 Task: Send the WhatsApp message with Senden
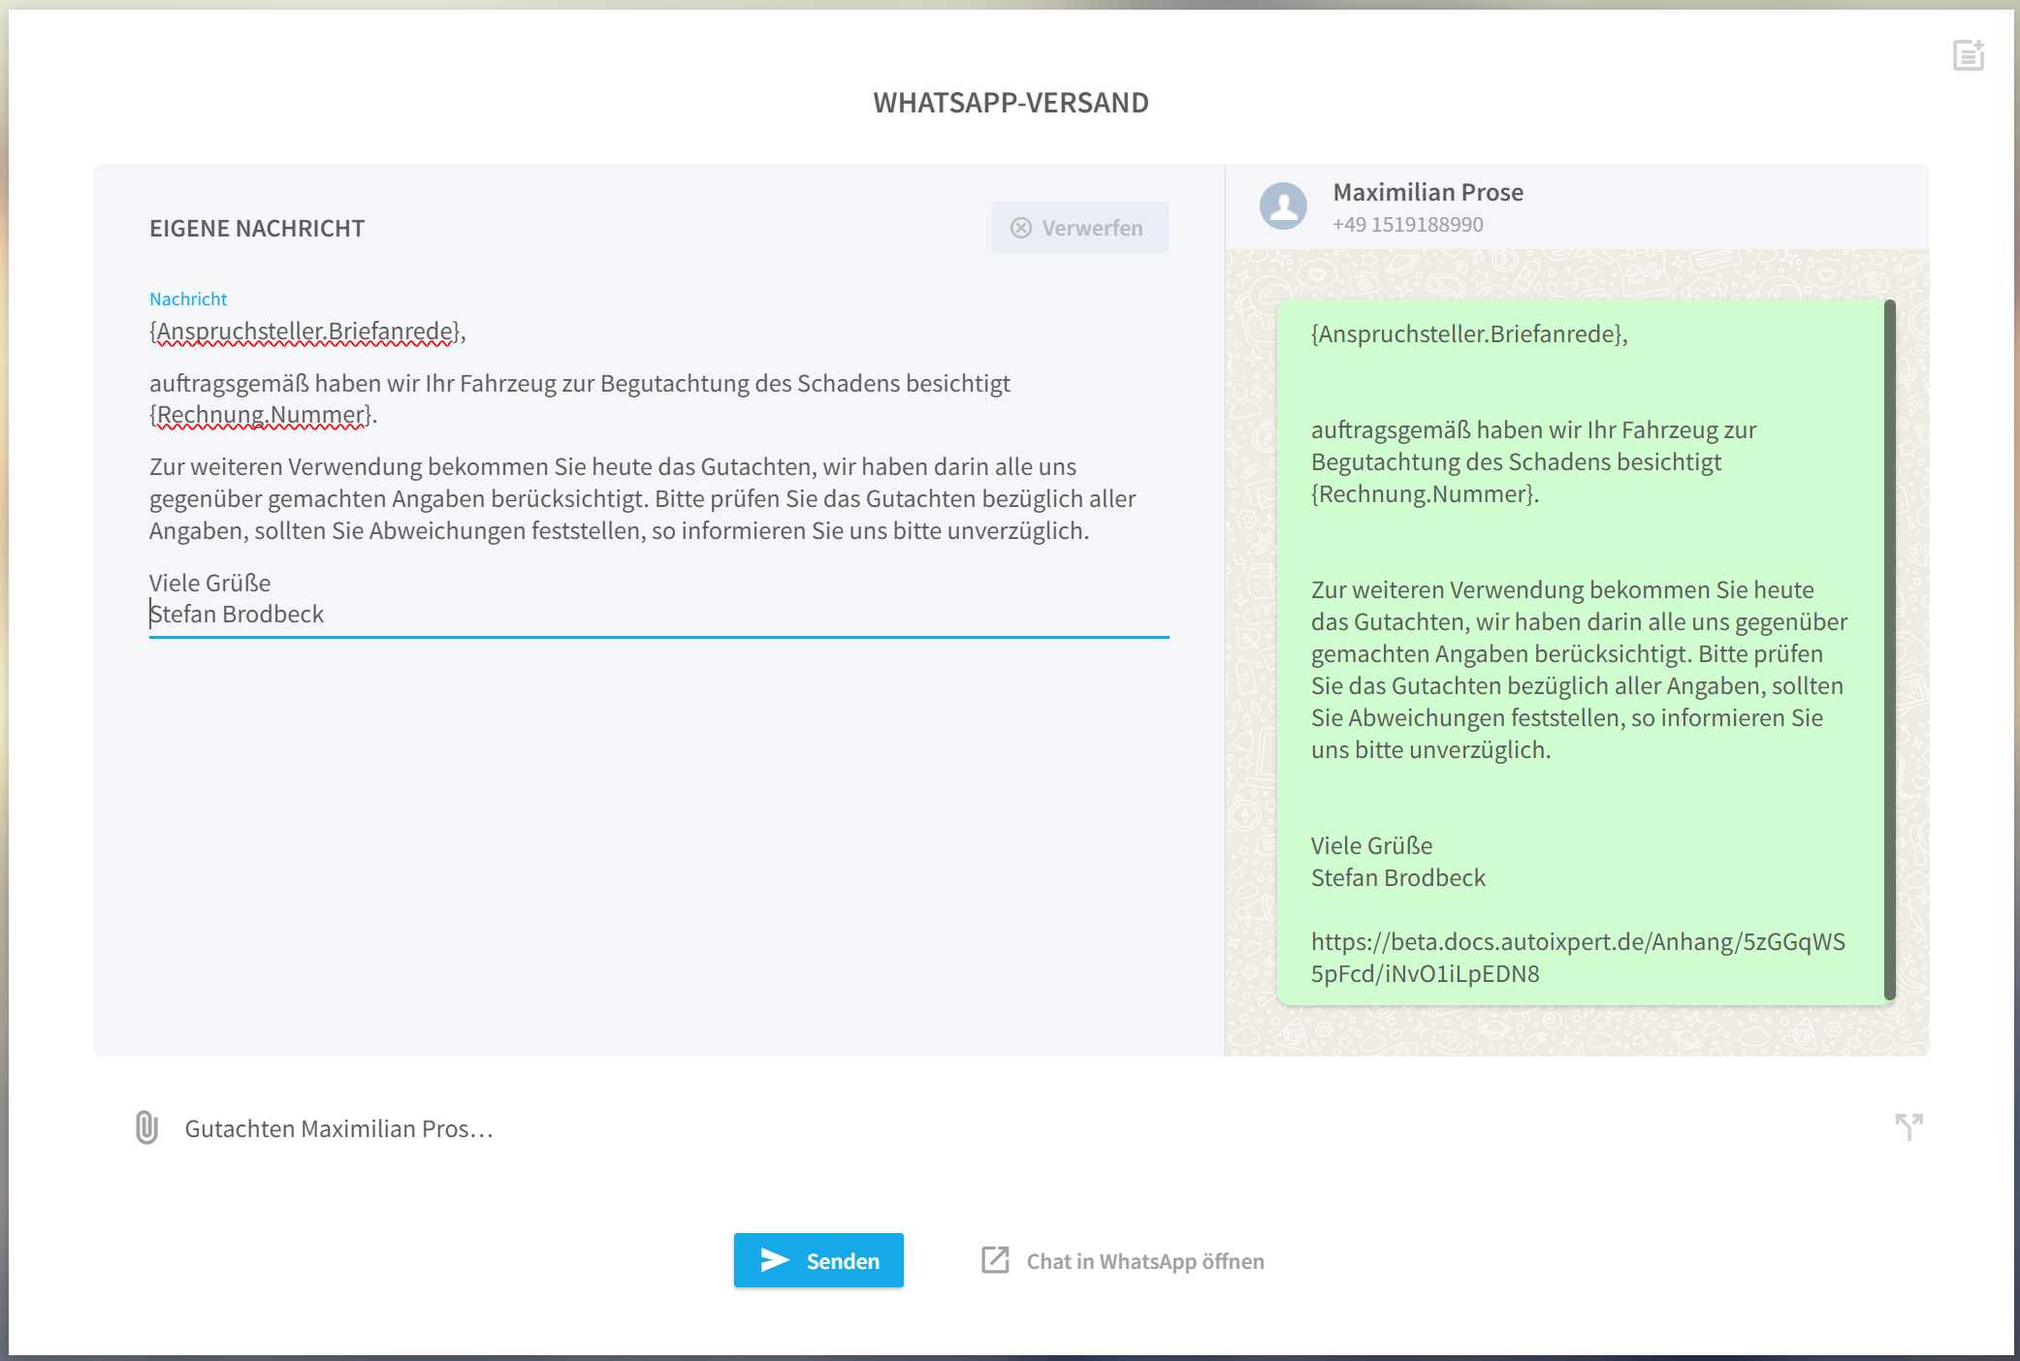tap(818, 1260)
